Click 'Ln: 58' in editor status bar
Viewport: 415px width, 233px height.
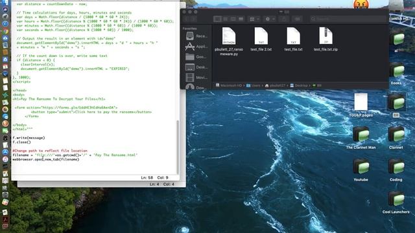(x=147, y=177)
